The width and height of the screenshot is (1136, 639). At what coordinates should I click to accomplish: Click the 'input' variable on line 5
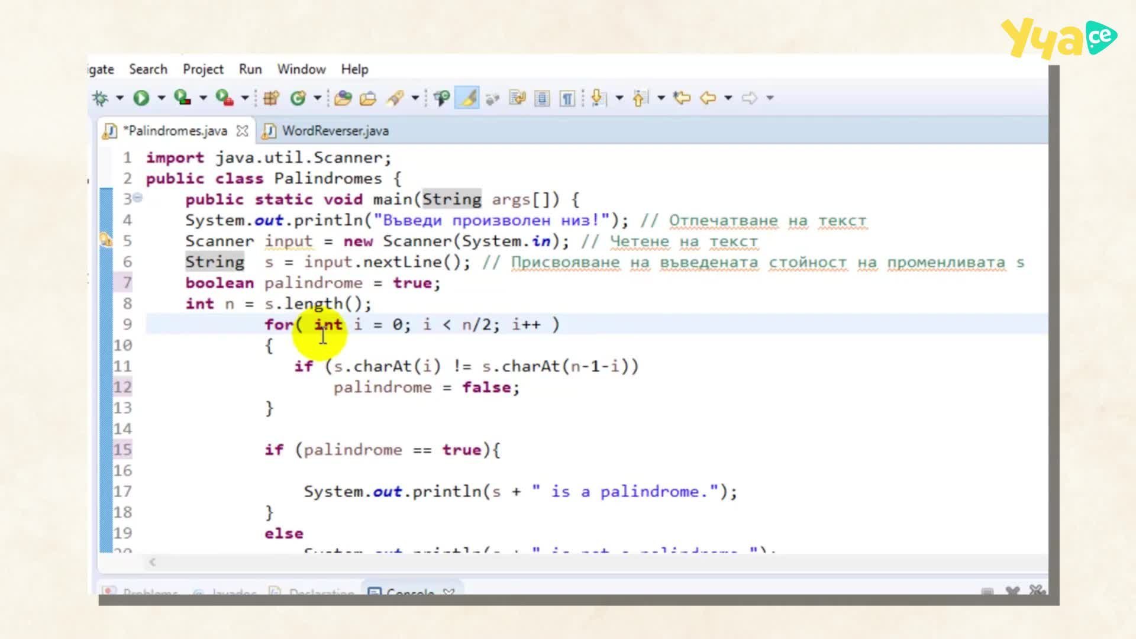(288, 241)
